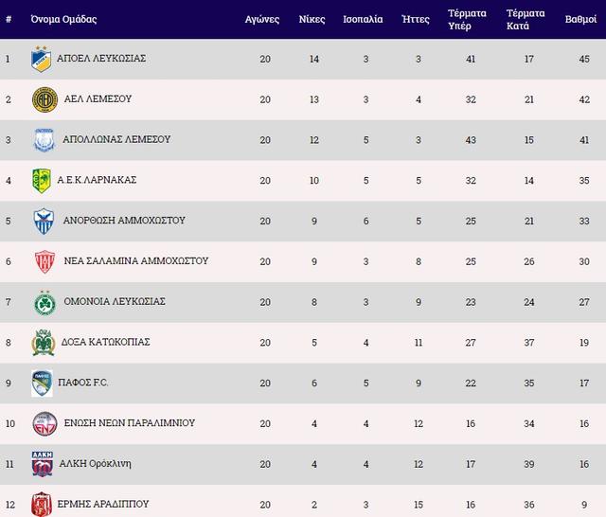The image size is (606, 517).
Task: Click the ΠΑΦΟΣ F.C. team badge
Action: pyautogui.click(x=41, y=383)
